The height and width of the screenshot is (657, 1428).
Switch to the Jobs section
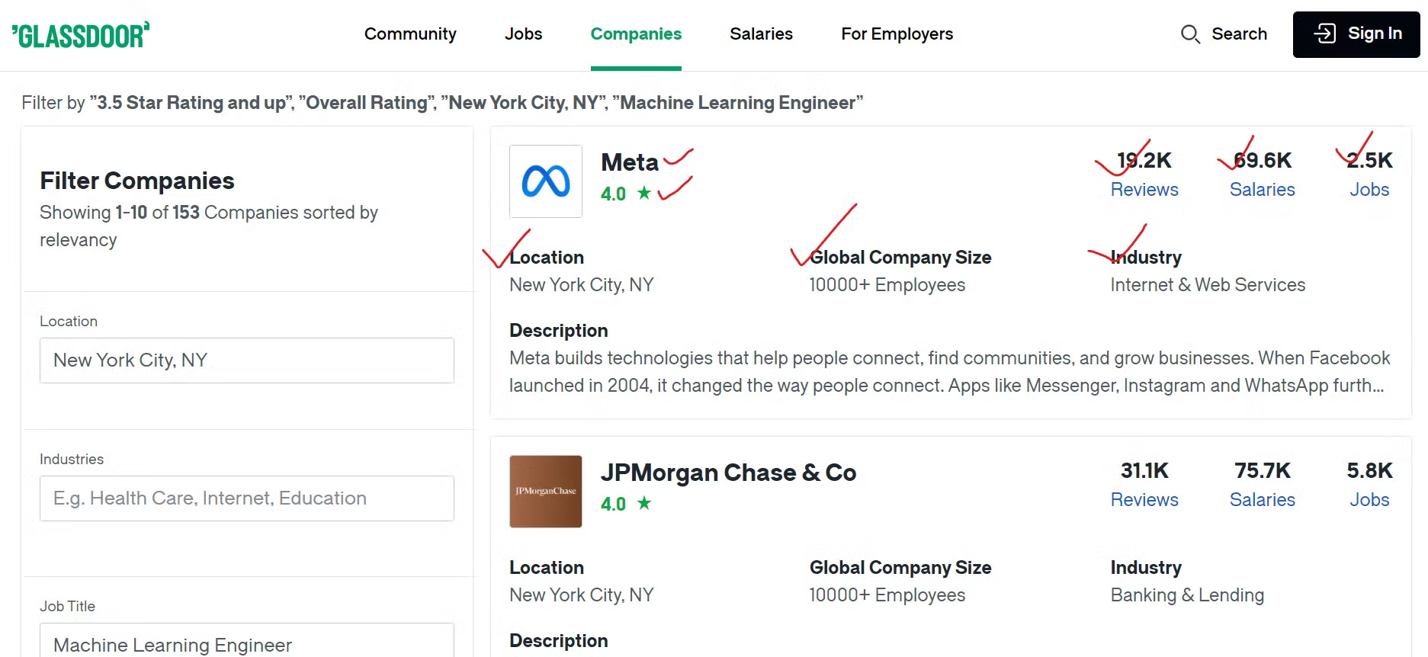point(523,34)
